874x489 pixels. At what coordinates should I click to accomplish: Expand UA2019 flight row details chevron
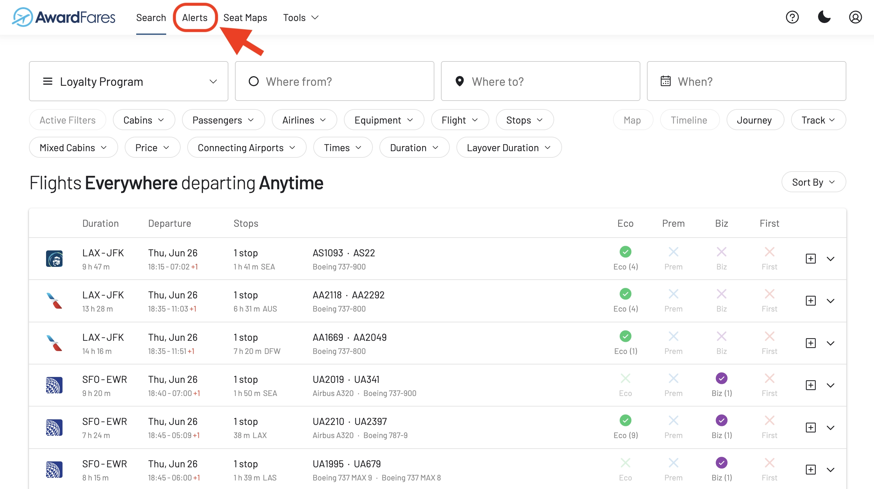830,385
